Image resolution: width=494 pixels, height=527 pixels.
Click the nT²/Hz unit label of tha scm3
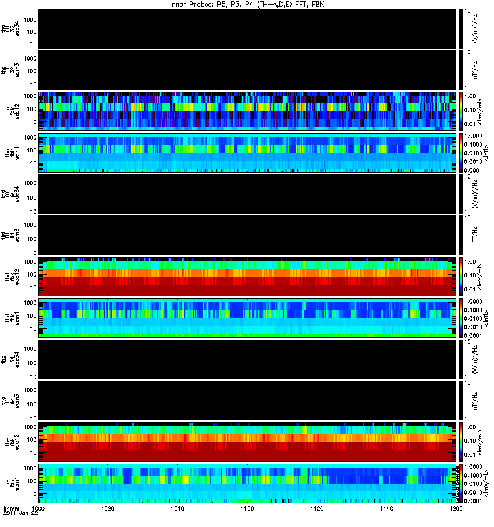point(475,70)
